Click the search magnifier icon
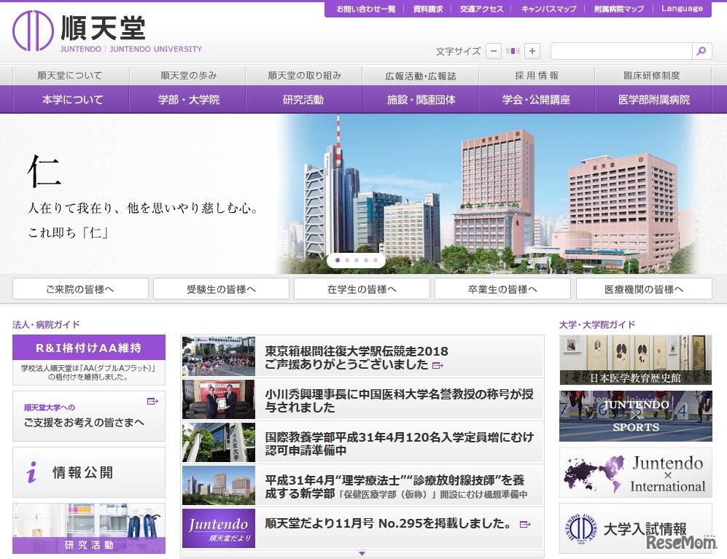The image size is (727, 559). click(x=701, y=52)
